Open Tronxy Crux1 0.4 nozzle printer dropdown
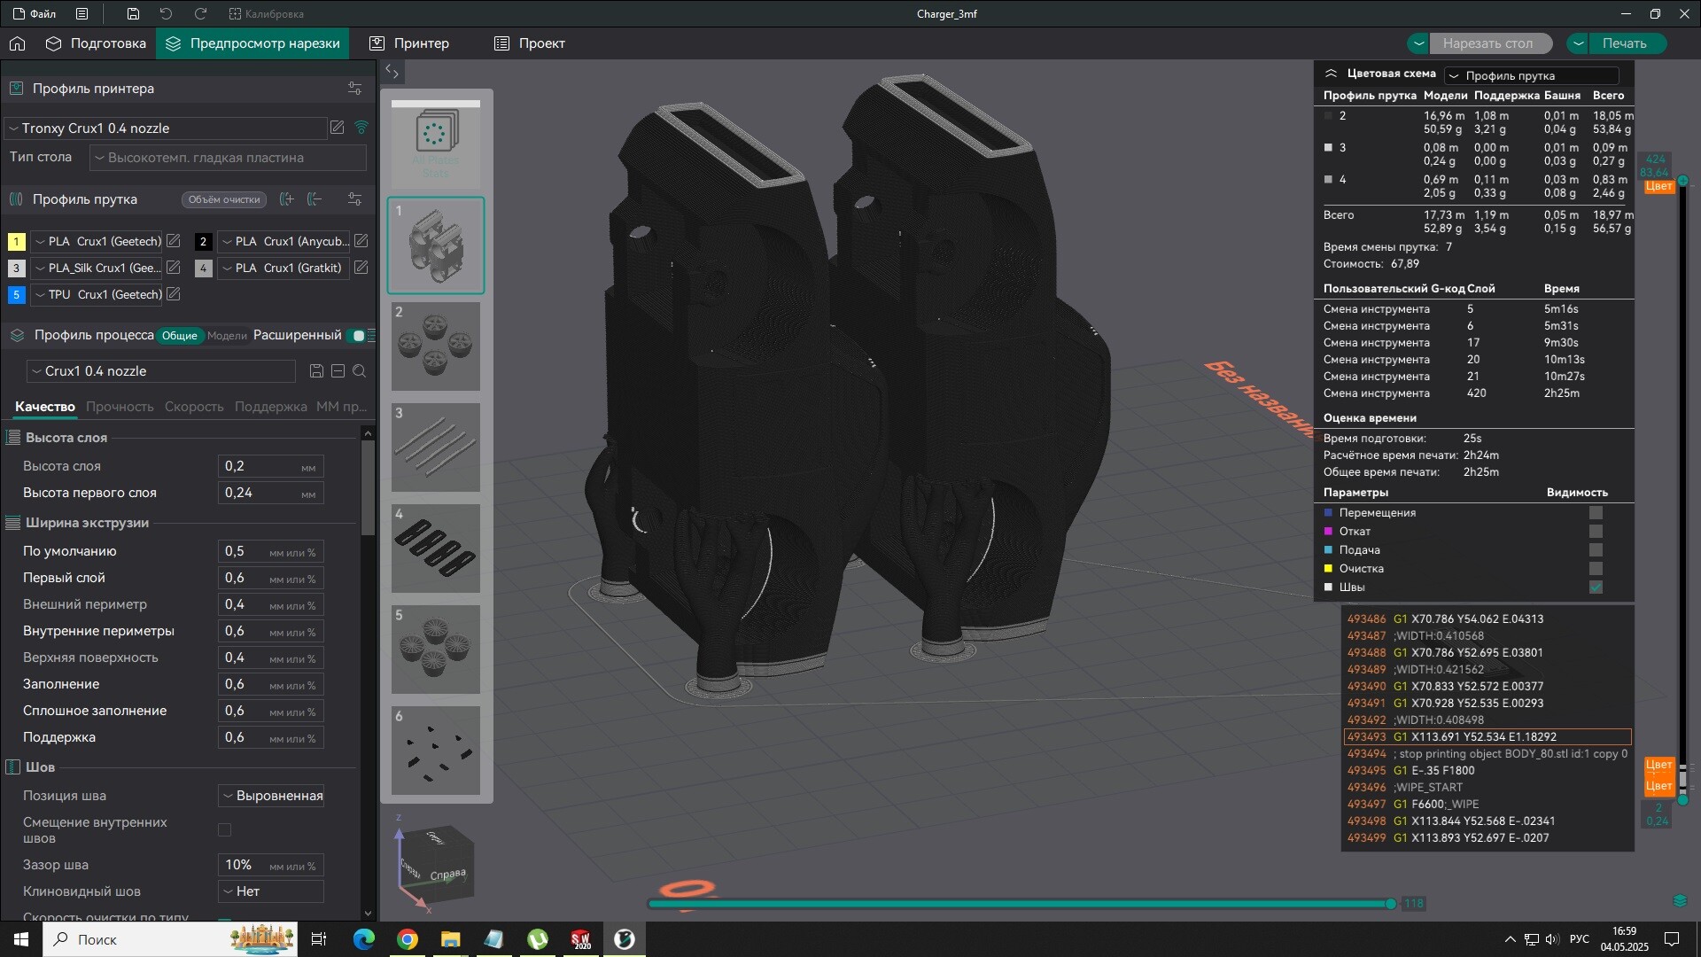The image size is (1701, 957). click(166, 128)
